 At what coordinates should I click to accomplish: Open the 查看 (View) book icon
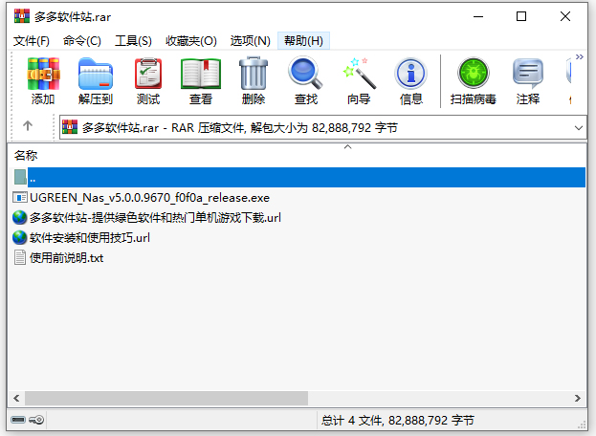coord(201,74)
